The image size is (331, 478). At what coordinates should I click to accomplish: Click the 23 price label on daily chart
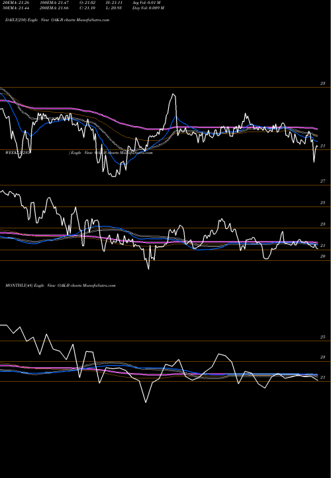tap(323, 83)
